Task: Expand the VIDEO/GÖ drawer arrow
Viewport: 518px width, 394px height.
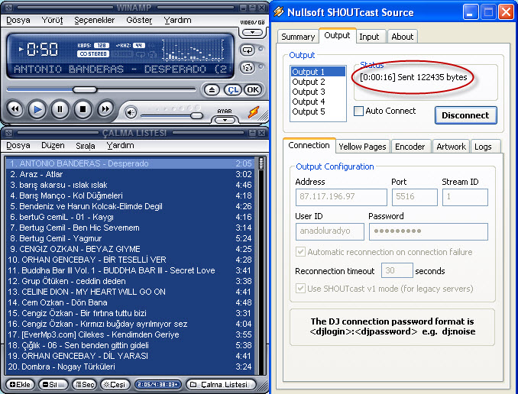Action: (x=252, y=32)
